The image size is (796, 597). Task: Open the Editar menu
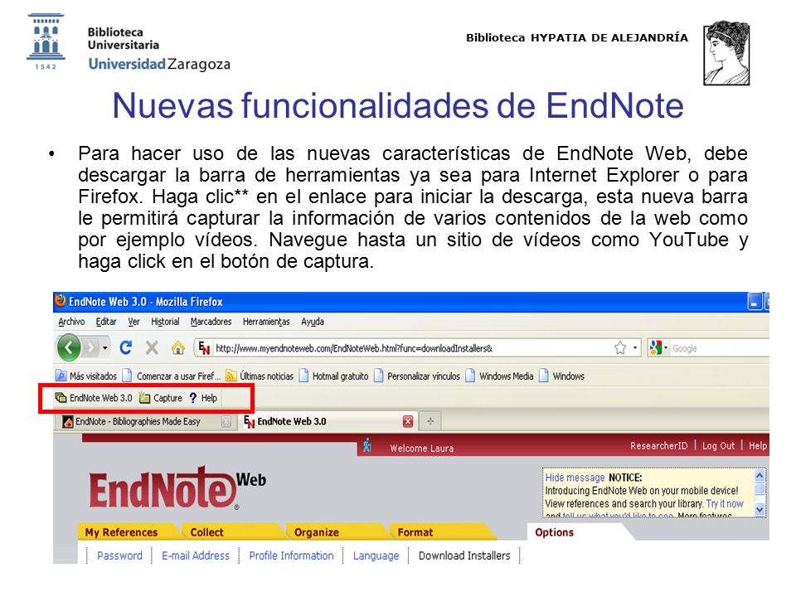(x=105, y=322)
